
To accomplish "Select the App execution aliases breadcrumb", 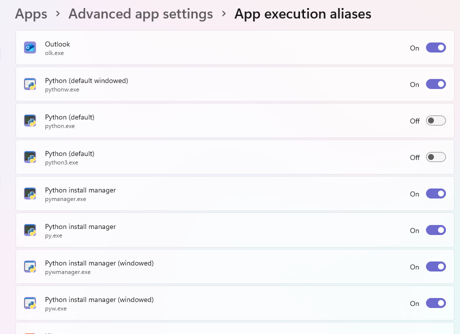I will pos(303,14).
